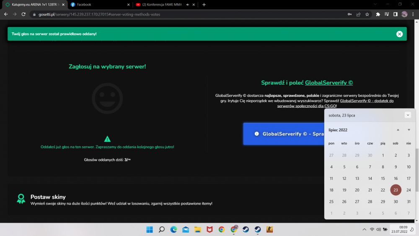Switch to the Facebook tab
Screen dimensions: 419x236
(x=100, y=5)
